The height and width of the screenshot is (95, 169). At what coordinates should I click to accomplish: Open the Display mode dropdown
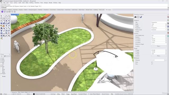tap(159, 30)
